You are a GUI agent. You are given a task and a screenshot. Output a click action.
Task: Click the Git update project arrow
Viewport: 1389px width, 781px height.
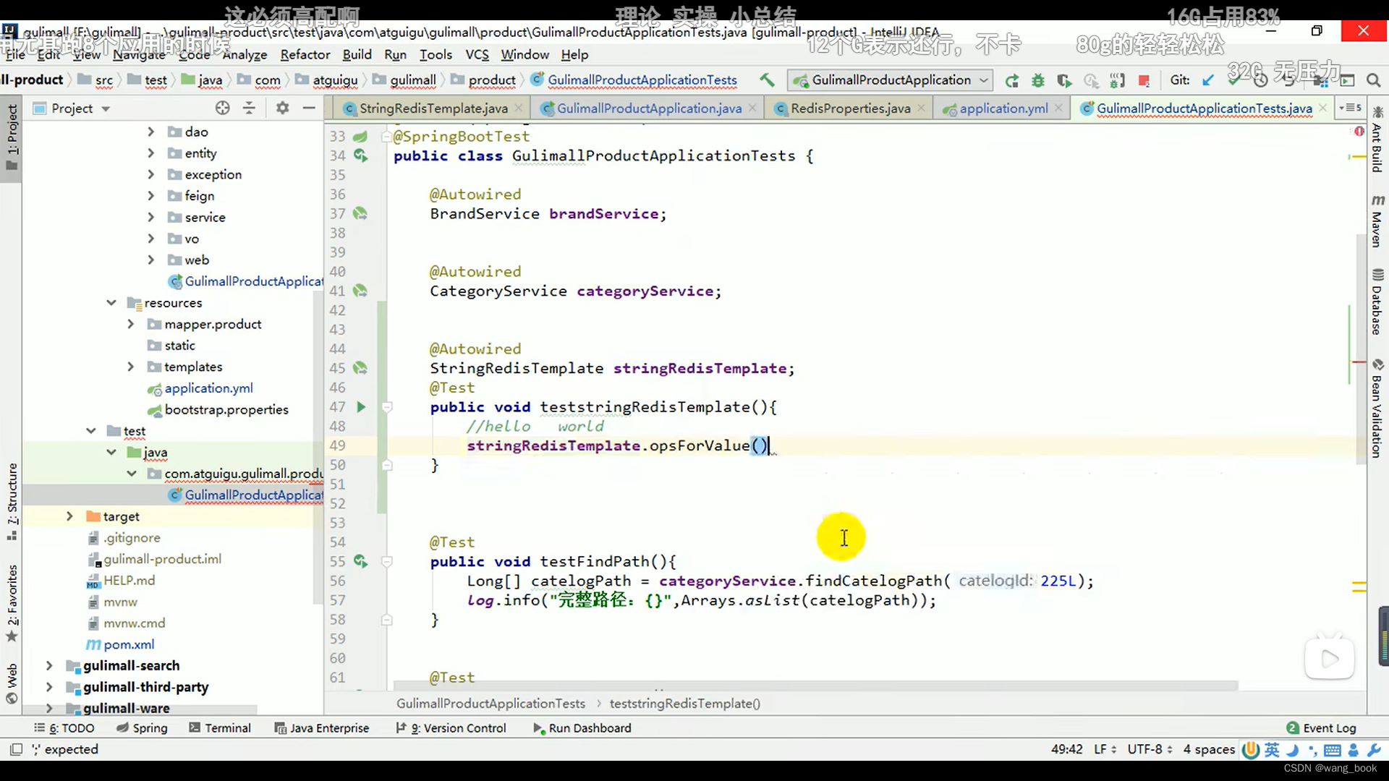[1207, 80]
